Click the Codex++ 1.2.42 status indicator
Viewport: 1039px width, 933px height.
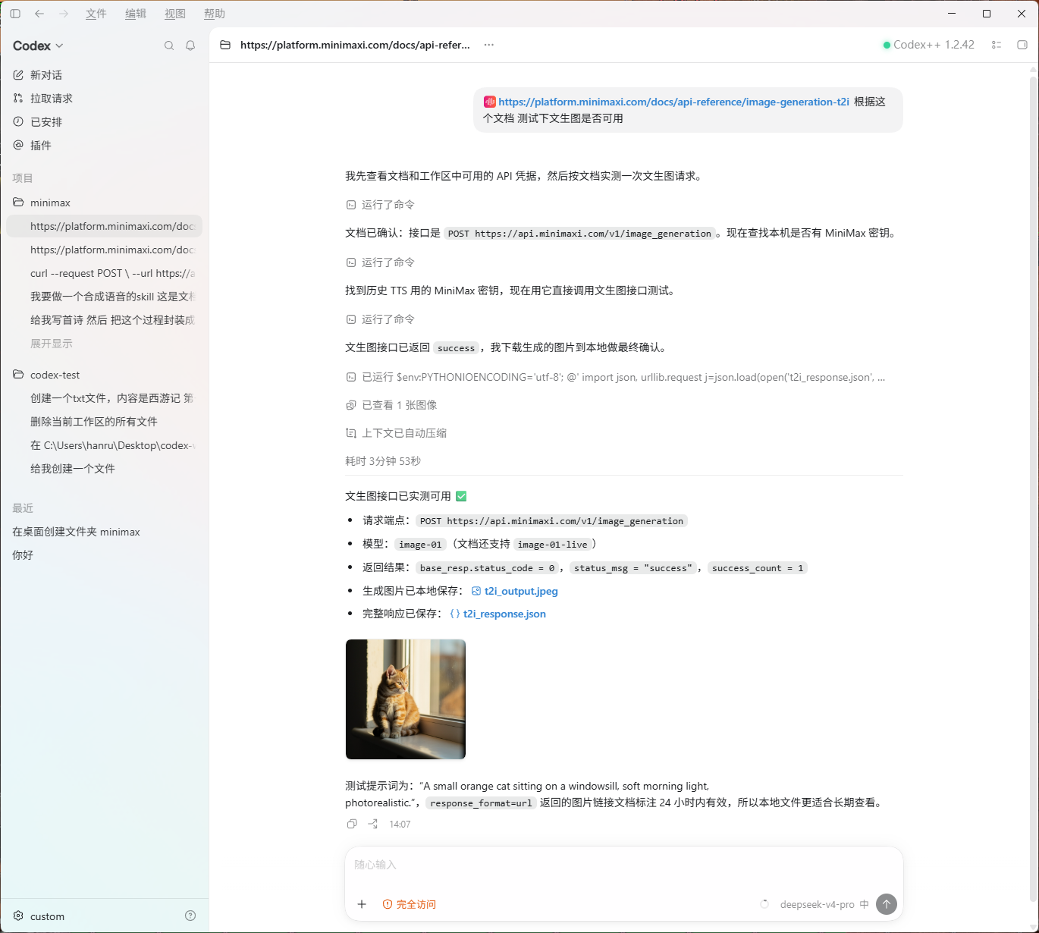(929, 45)
